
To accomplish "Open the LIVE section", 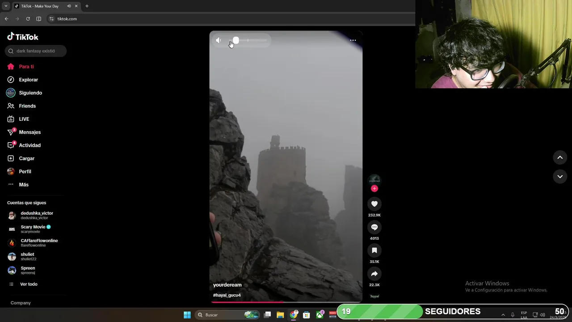I will pos(18,119).
